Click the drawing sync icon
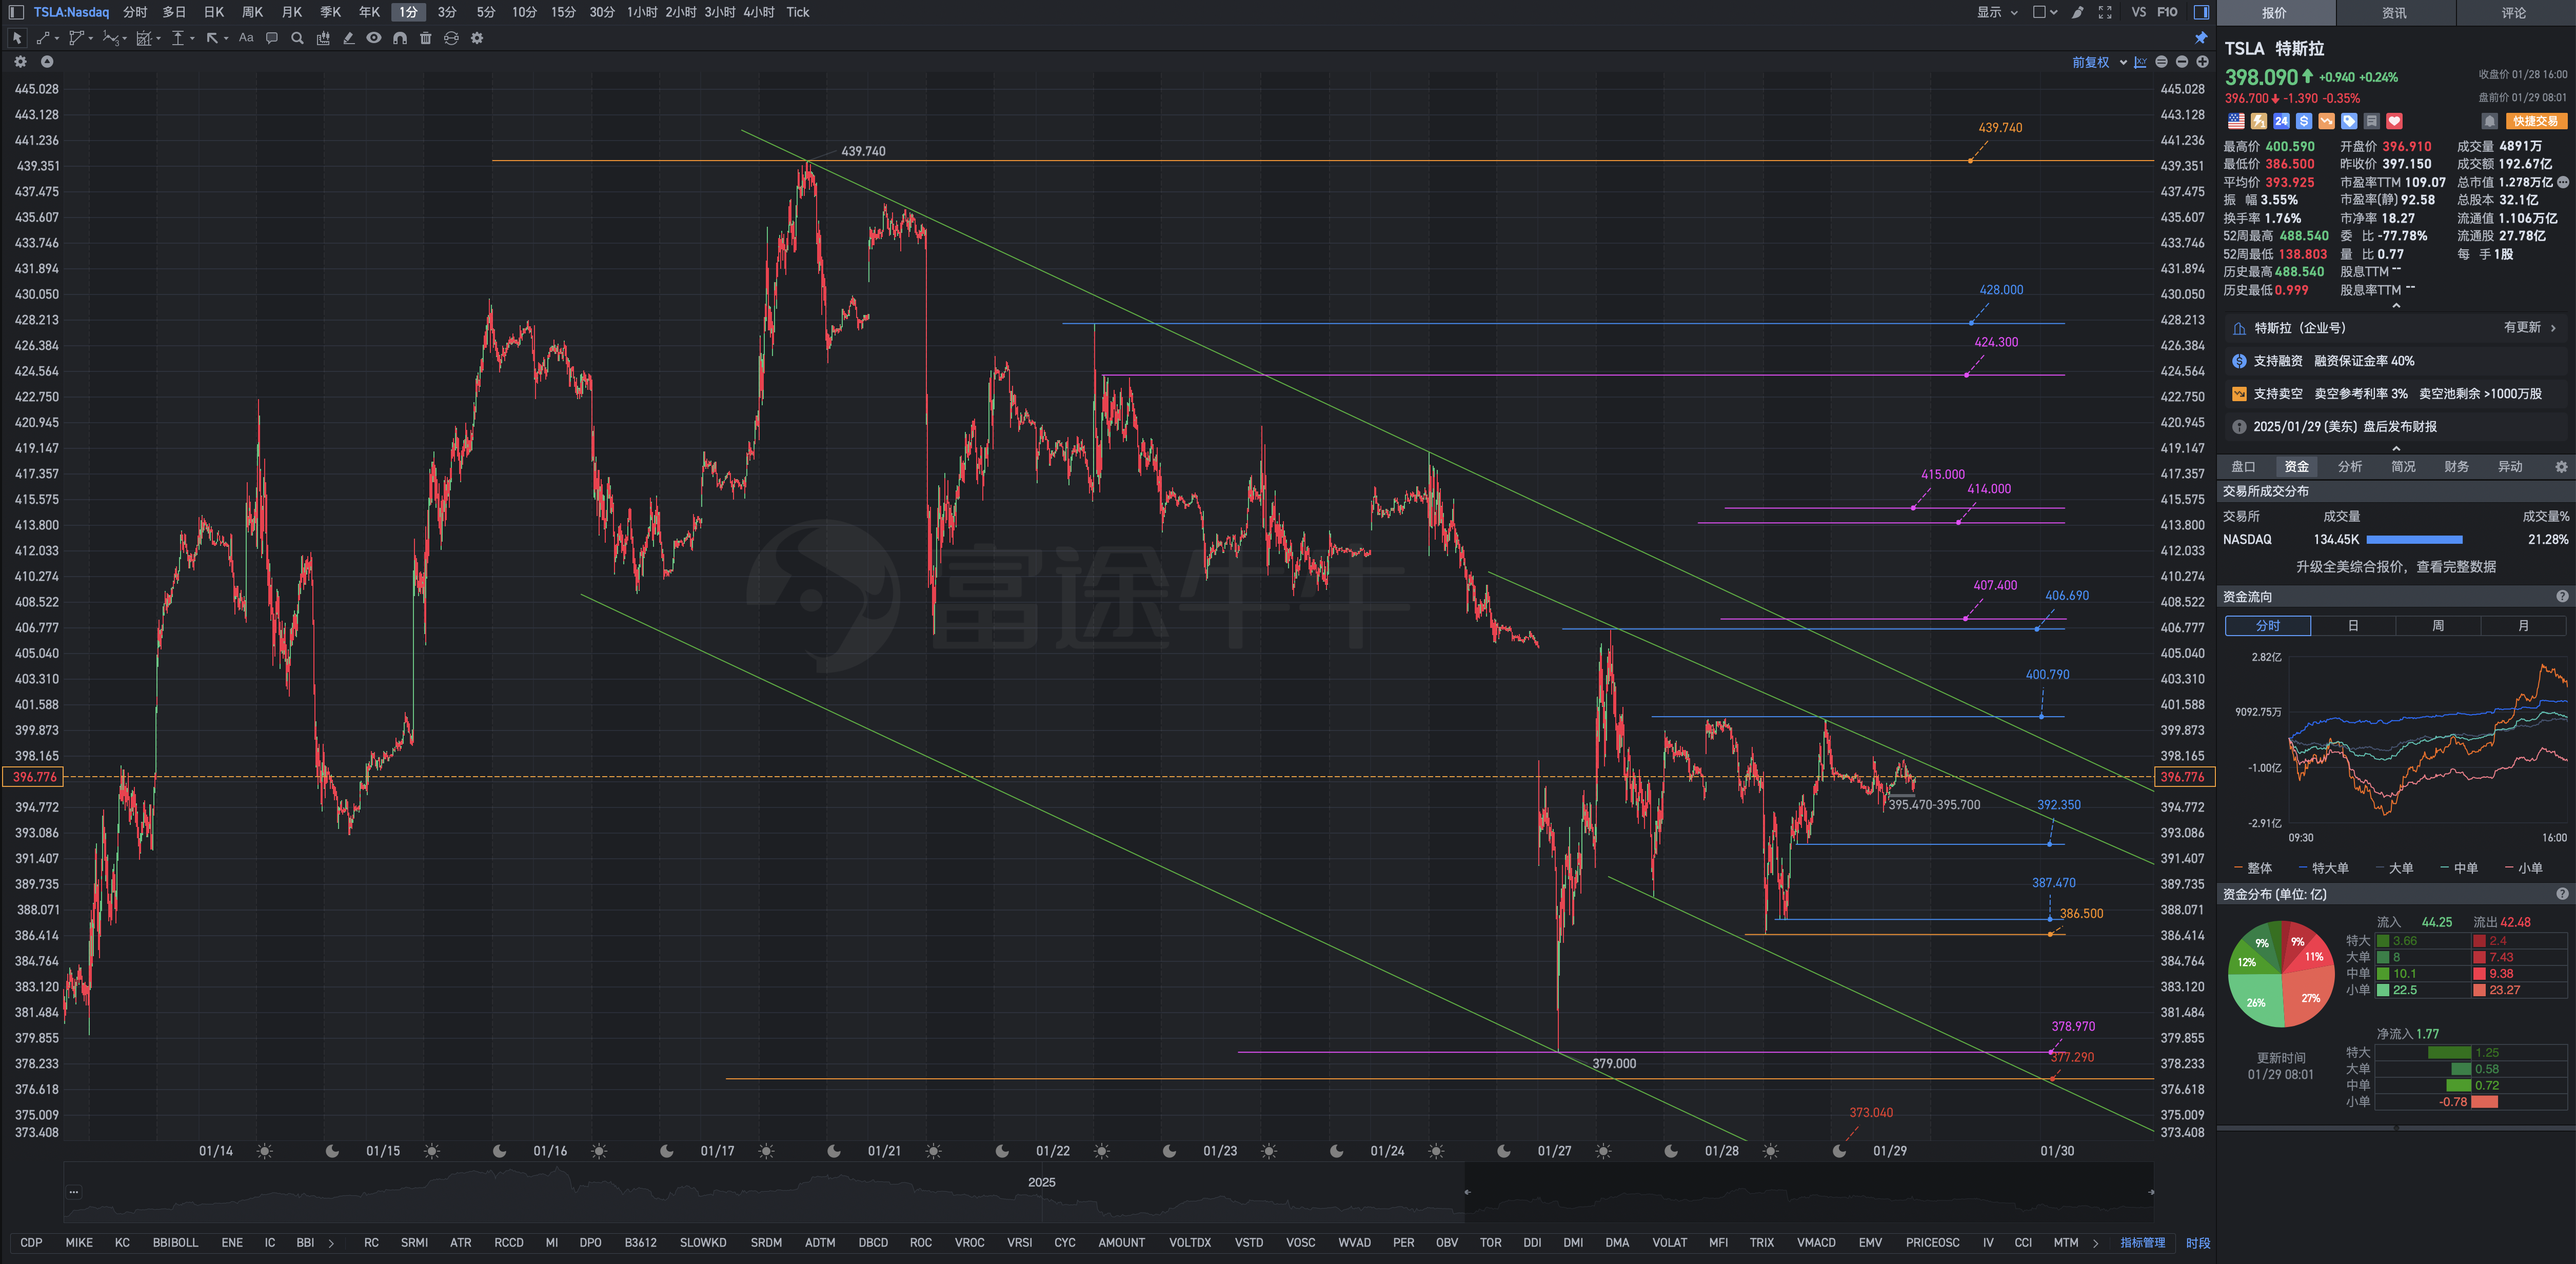The height and width of the screenshot is (1264, 2576). [x=451, y=38]
